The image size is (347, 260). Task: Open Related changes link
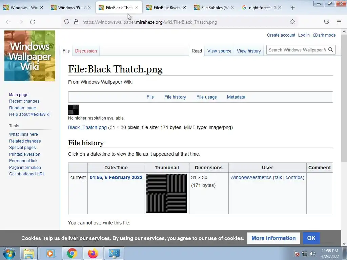25,141
